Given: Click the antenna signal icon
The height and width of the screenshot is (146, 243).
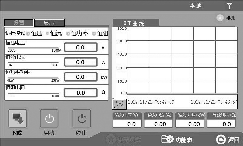Looking at the screenshot, I should [x=229, y=6].
